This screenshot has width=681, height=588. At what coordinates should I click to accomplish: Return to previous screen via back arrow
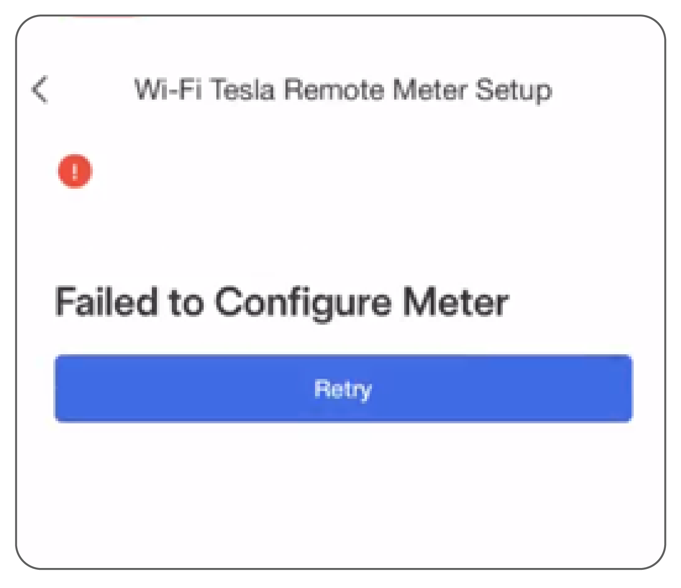(40, 90)
